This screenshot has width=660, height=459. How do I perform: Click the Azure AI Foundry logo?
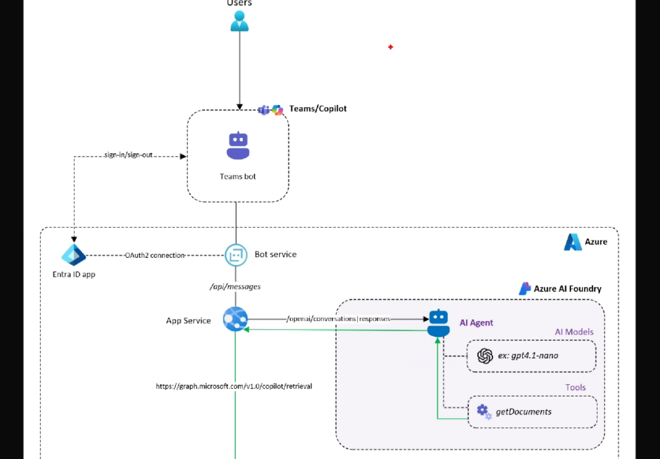525,288
